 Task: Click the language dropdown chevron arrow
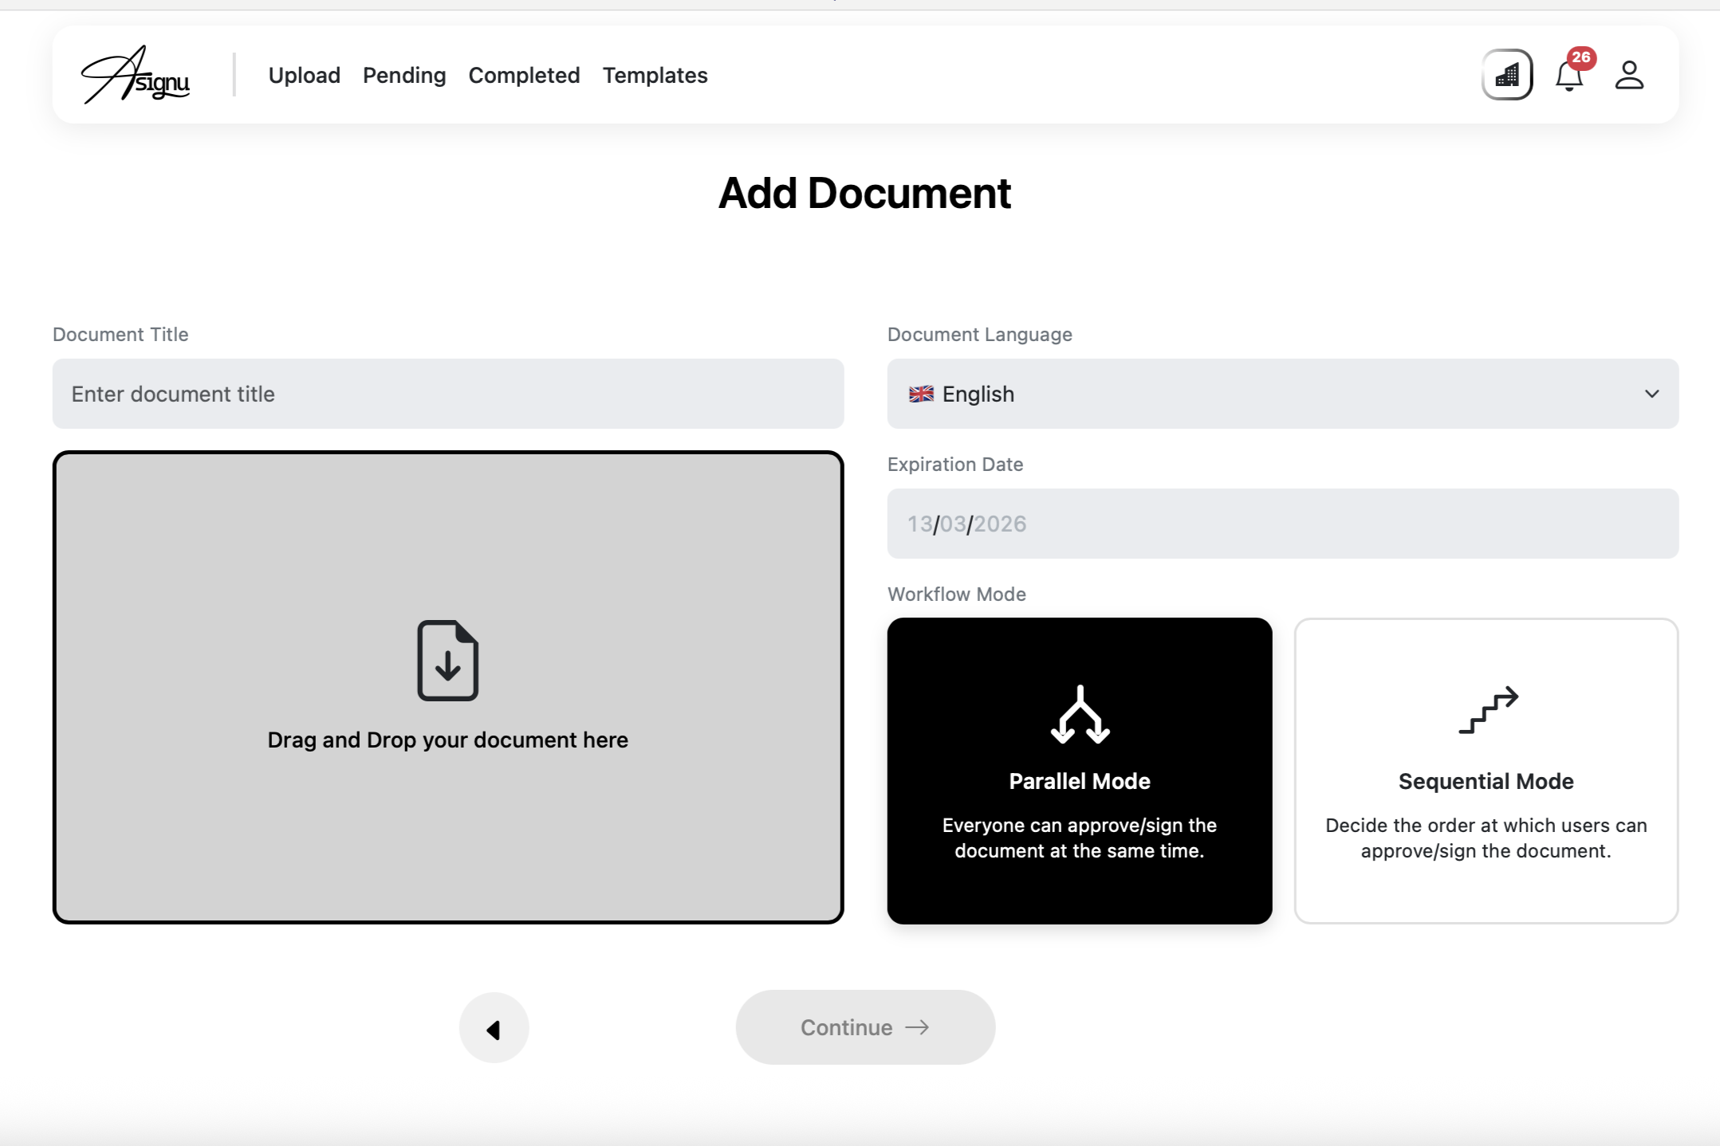point(1651,394)
